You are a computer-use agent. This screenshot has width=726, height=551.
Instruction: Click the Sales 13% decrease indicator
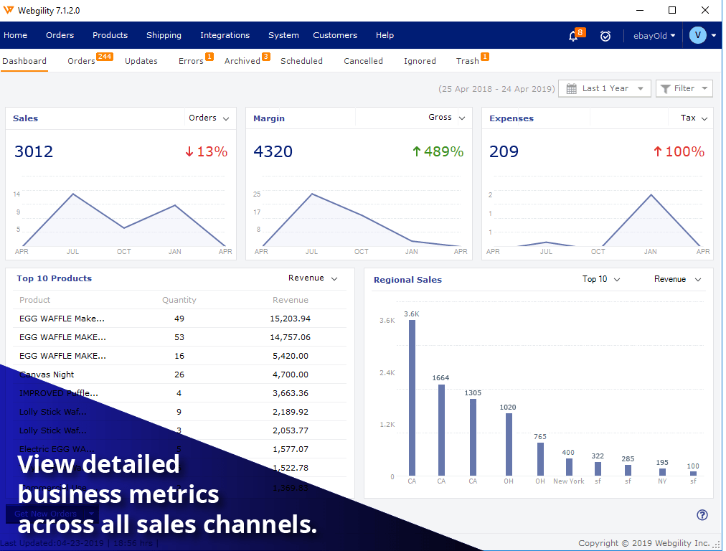207,152
